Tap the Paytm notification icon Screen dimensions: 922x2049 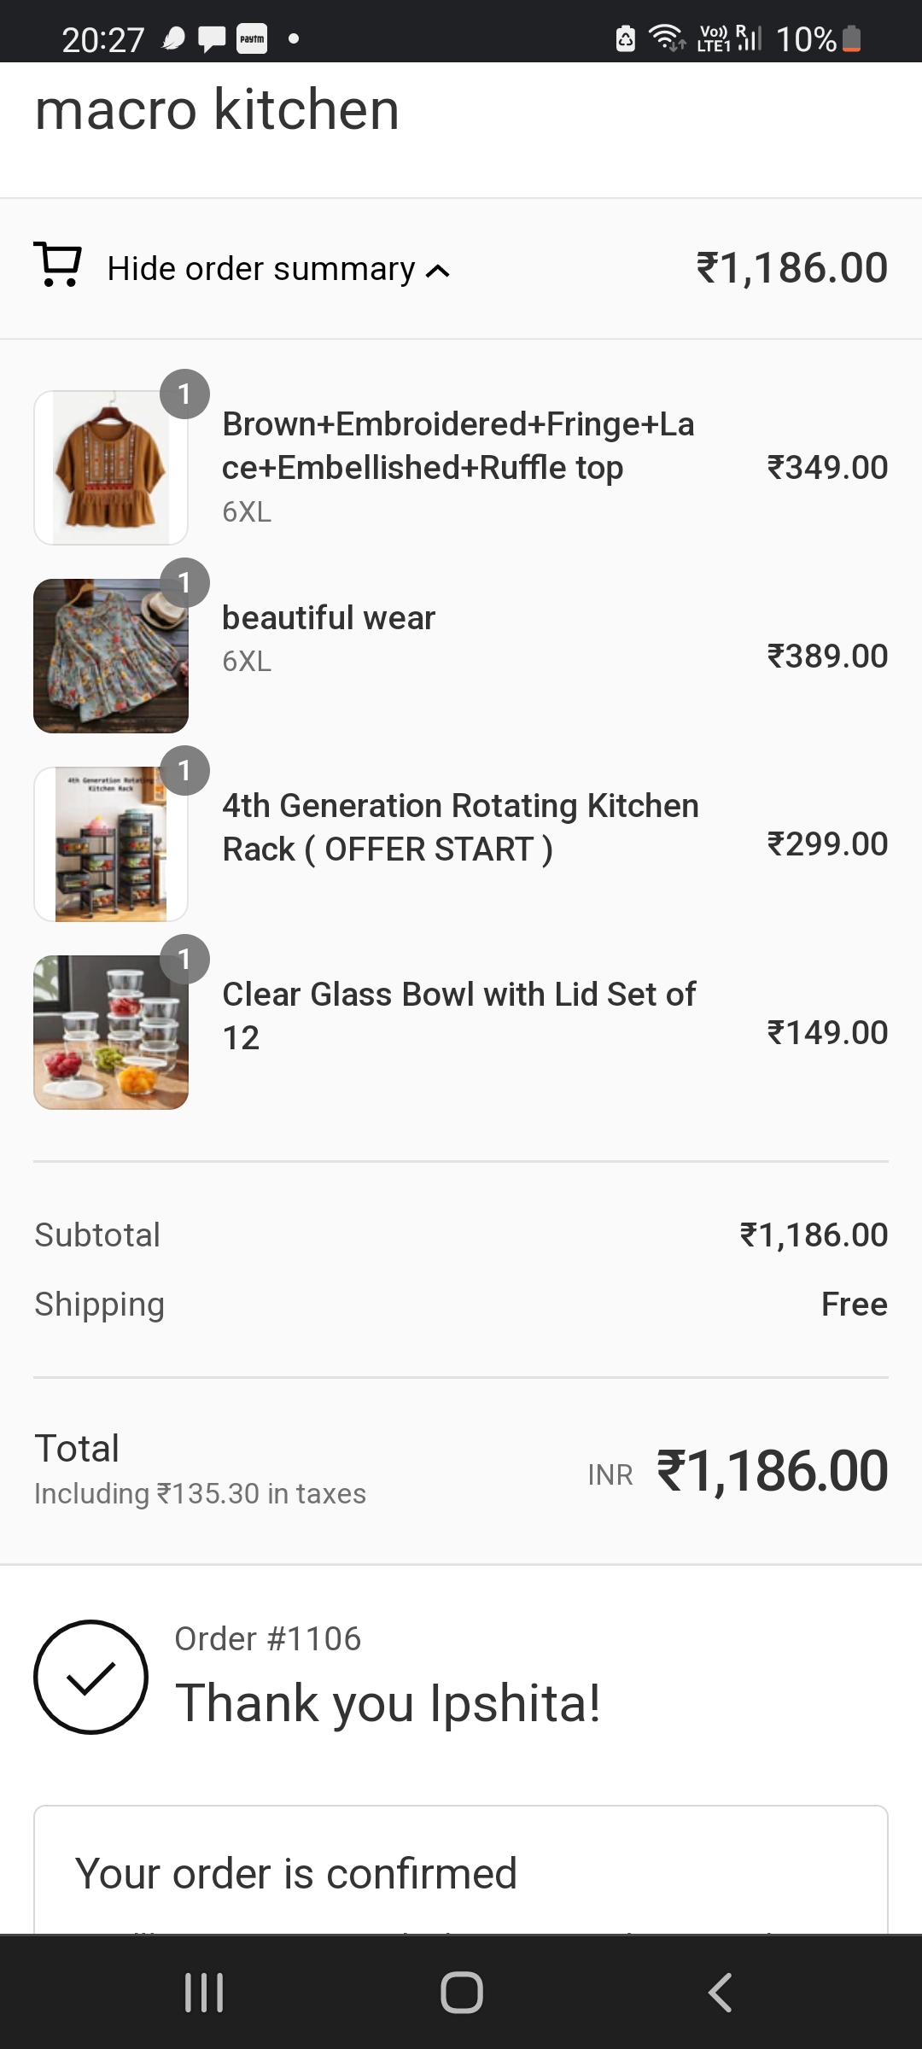pyautogui.click(x=252, y=38)
